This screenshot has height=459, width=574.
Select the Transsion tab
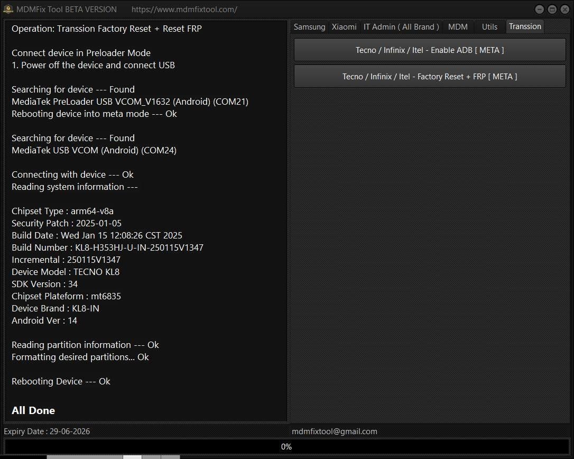[525, 26]
